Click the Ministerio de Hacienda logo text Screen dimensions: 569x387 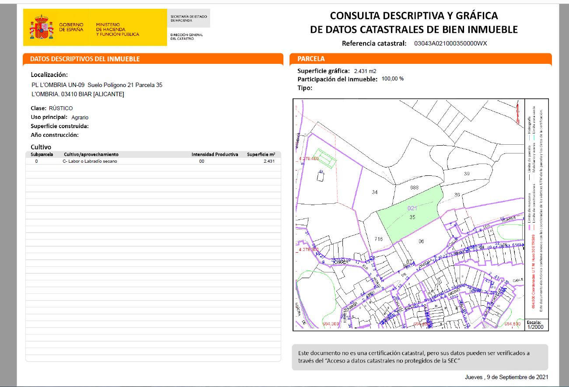117,29
